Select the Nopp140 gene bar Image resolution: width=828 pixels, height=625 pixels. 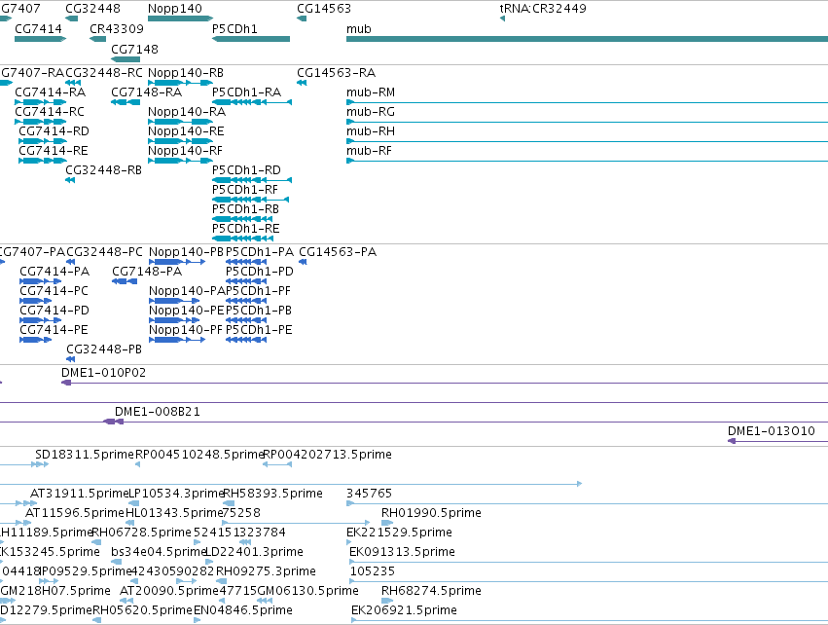[180, 18]
